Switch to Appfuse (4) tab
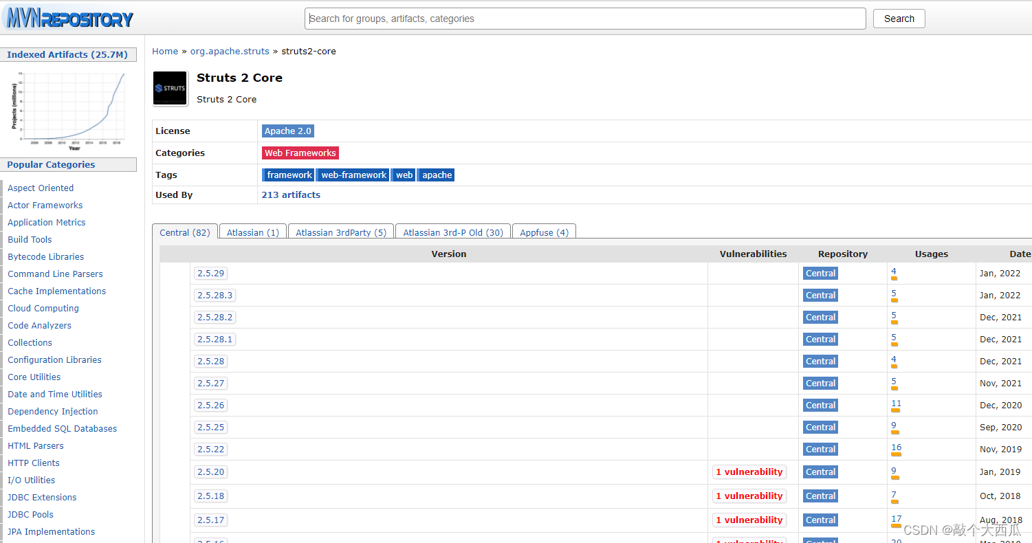Screen dimensions: 1032x543 click(x=544, y=232)
